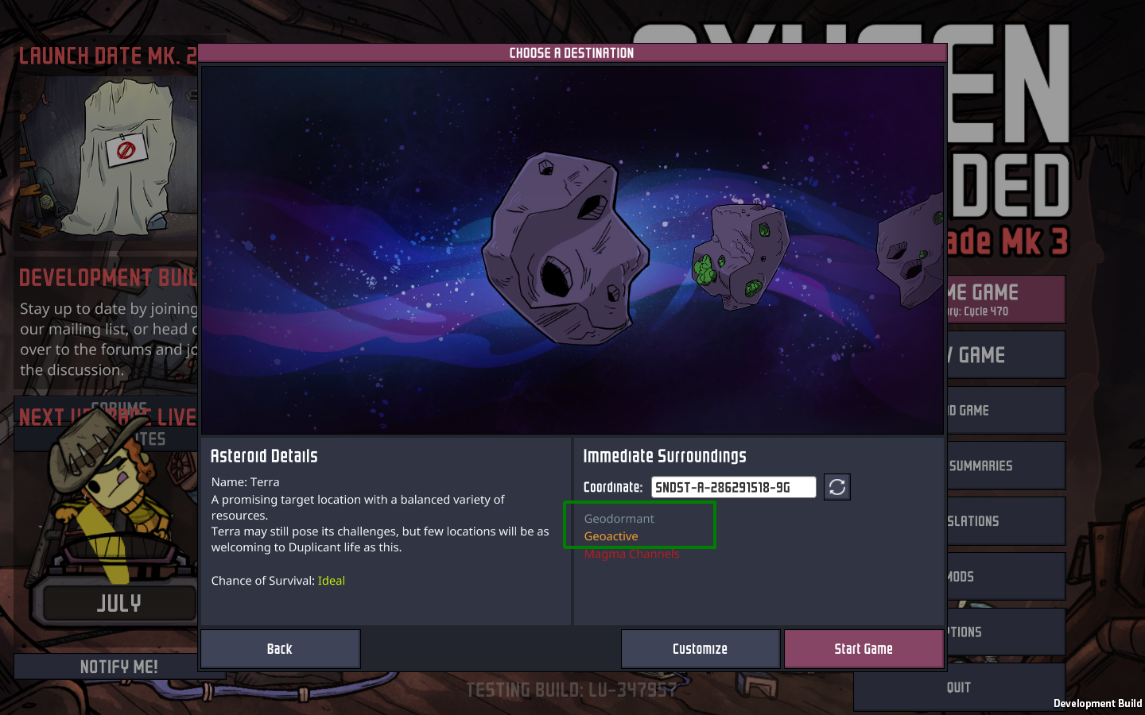Click the Magma Channels trait
The width and height of the screenshot is (1145, 715).
[631, 554]
